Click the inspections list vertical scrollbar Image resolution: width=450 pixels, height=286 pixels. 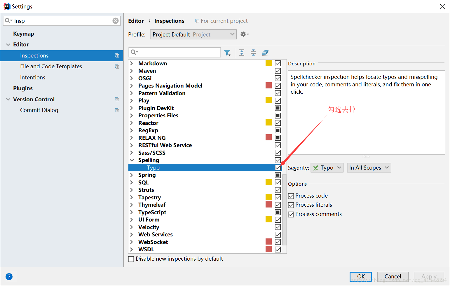coord(285,210)
